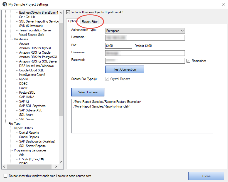
Task: Select BusinessObjects BI platform 4 tree item
Action: [x=38, y=13]
